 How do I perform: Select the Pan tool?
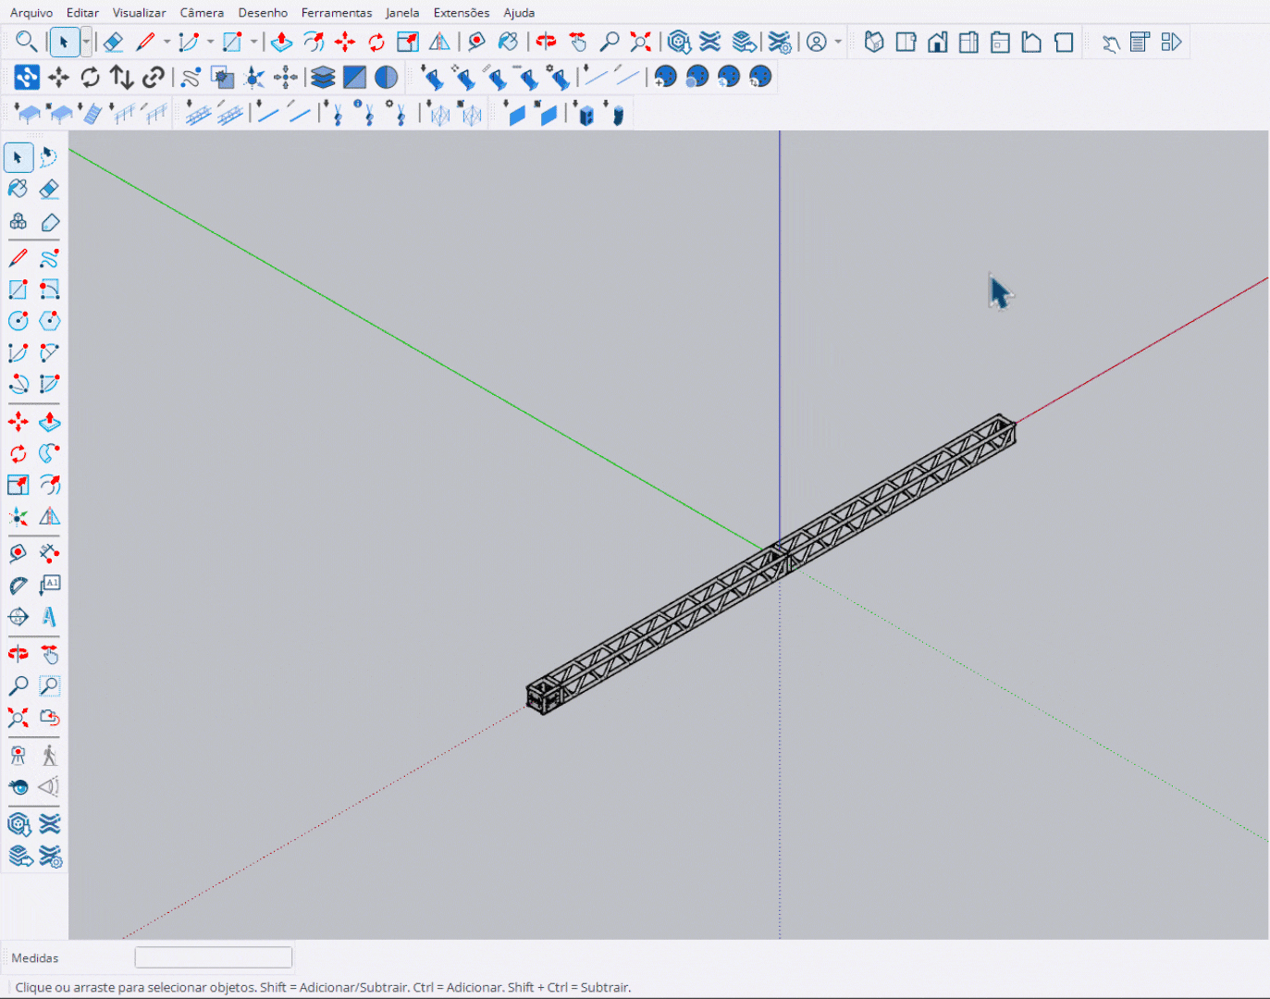49,653
